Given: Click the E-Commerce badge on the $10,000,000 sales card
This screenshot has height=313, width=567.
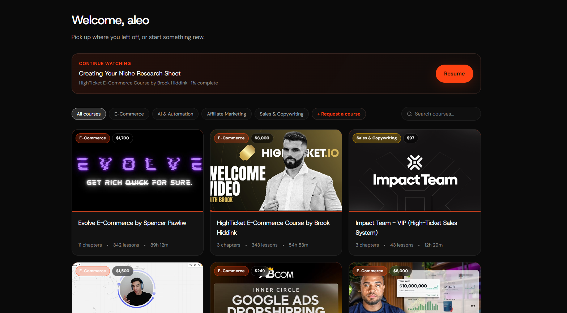Looking at the screenshot, I should (370, 271).
